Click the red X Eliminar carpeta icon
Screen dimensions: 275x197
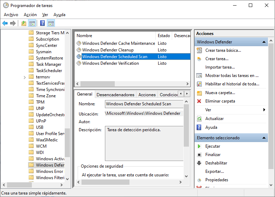(x=199, y=101)
